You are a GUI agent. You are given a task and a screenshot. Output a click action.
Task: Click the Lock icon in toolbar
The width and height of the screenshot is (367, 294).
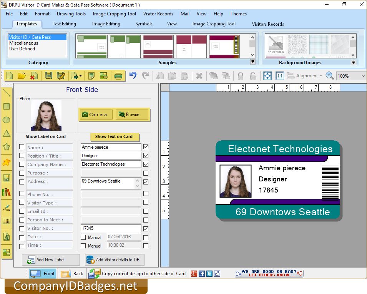[x=241, y=76]
